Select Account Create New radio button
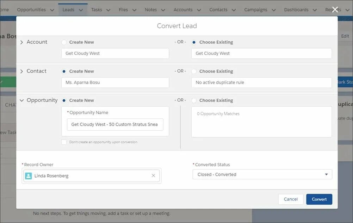The height and width of the screenshot is (223, 353). point(64,42)
